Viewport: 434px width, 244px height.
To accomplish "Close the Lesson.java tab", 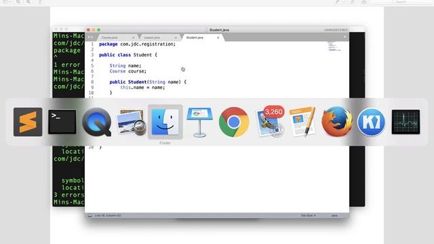I will pyautogui.click(x=176, y=37).
